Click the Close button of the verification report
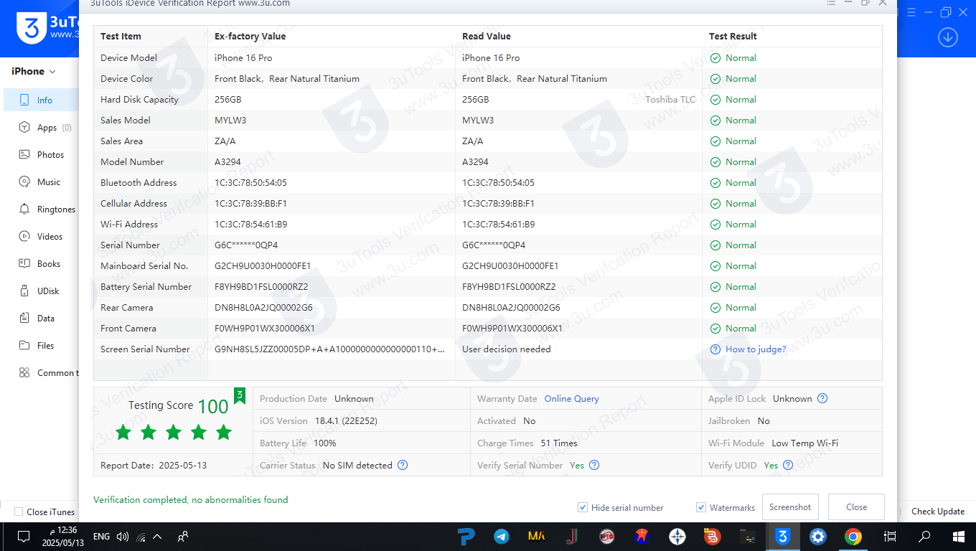The height and width of the screenshot is (551, 976). 856,507
